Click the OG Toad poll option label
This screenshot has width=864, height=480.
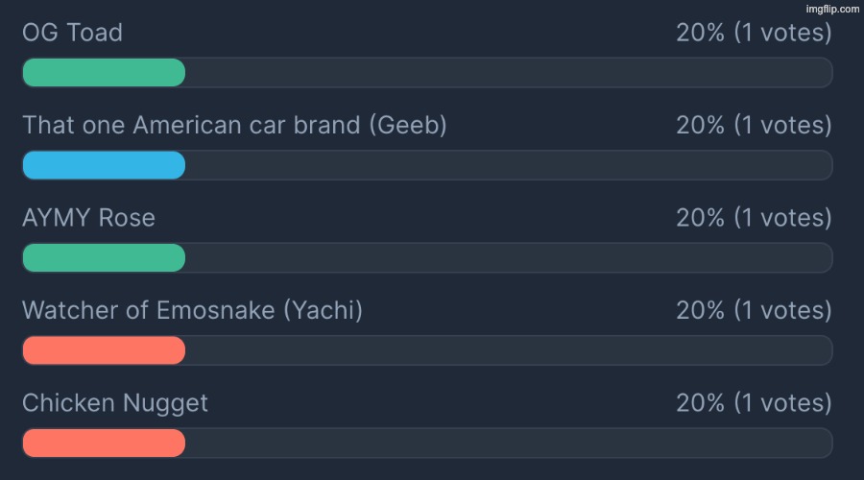(x=72, y=33)
